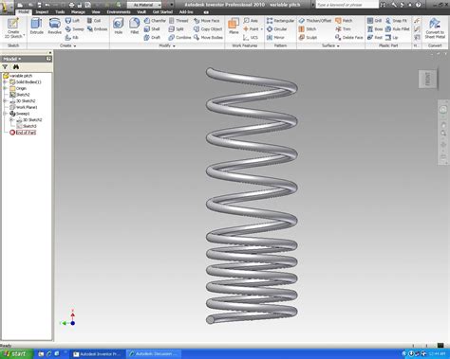Select the Split tool
Viewport: 450px width, 359px height.
(176, 29)
